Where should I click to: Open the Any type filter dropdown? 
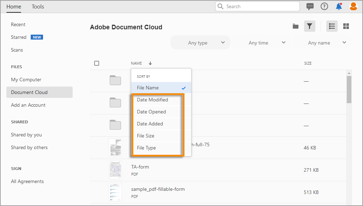click(200, 42)
